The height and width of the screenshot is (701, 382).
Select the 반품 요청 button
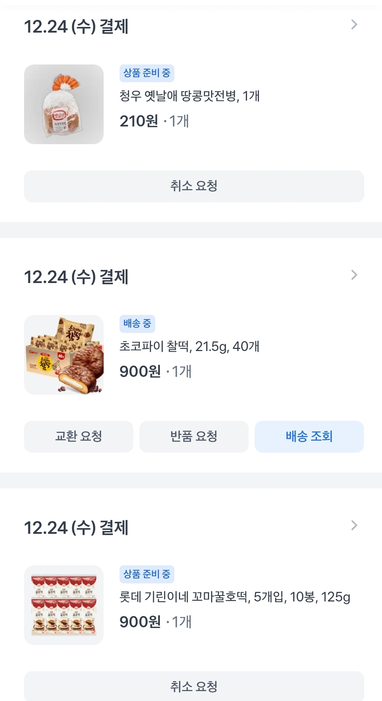tap(194, 436)
